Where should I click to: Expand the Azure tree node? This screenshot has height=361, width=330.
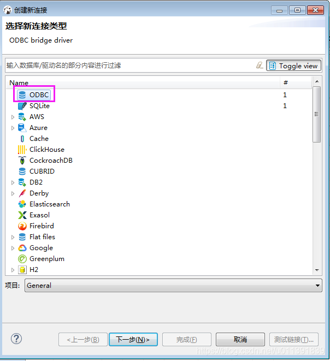click(x=13, y=128)
